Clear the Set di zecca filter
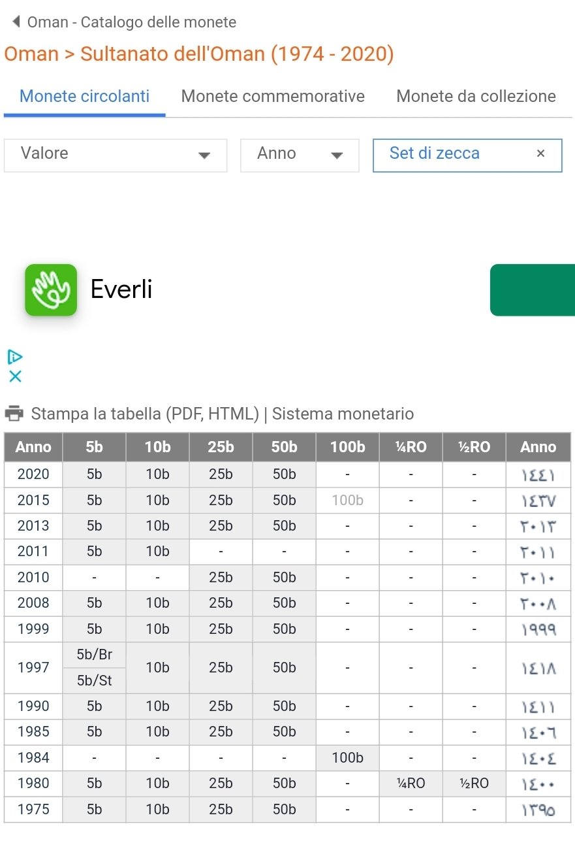 click(x=540, y=154)
